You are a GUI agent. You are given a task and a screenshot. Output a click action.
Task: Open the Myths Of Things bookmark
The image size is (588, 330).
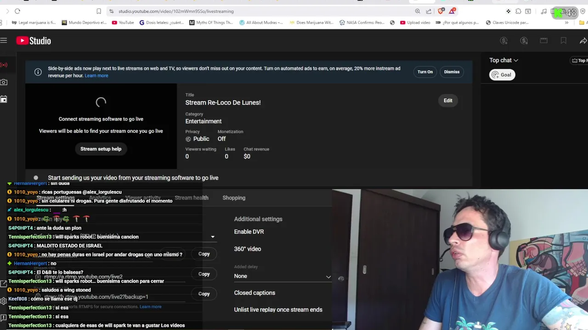click(211, 22)
